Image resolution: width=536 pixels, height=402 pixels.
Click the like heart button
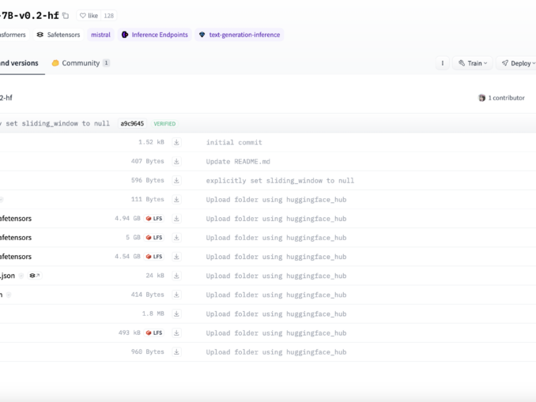[x=88, y=15]
